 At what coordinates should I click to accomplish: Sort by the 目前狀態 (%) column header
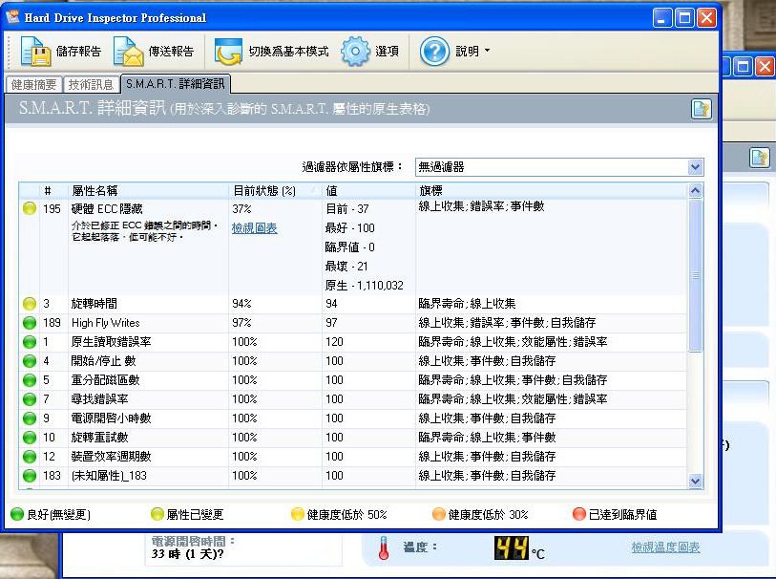[x=275, y=191]
